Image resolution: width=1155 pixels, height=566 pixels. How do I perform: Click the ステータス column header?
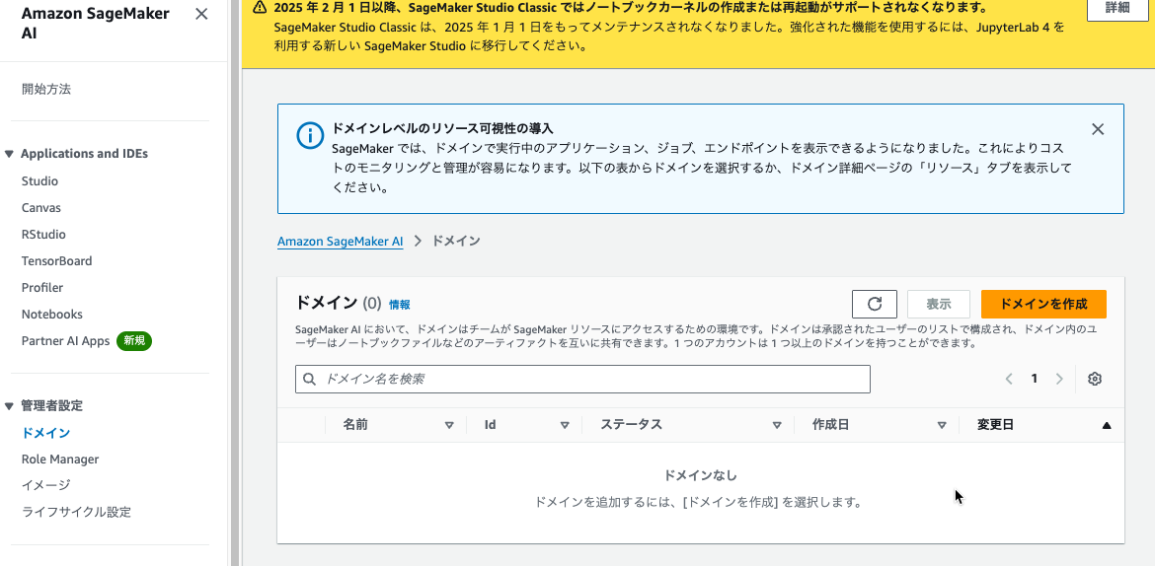pyautogui.click(x=631, y=425)
